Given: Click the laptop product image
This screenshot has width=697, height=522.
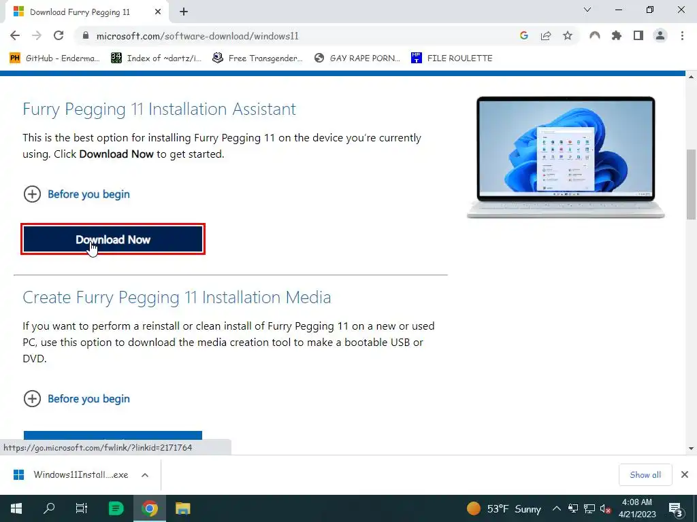Looking at the screenshot, I should (566, 157).
